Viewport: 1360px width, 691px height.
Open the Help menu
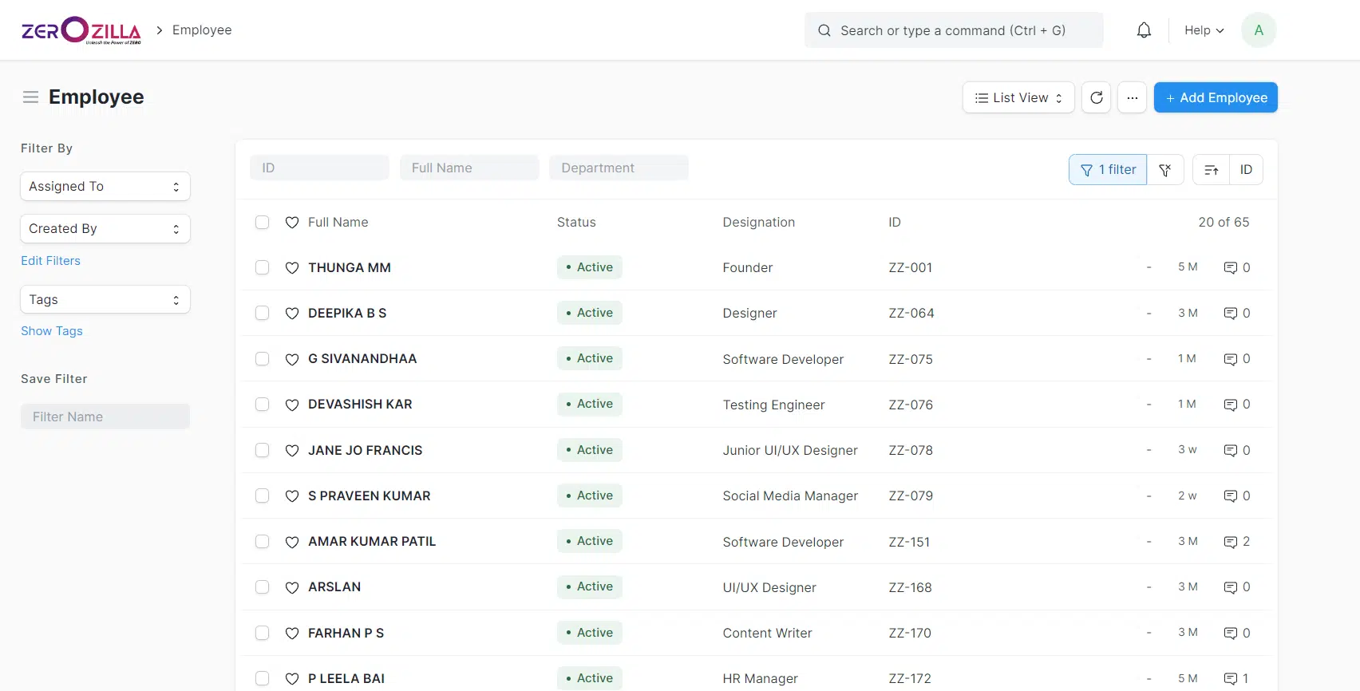click(1203, 30)
